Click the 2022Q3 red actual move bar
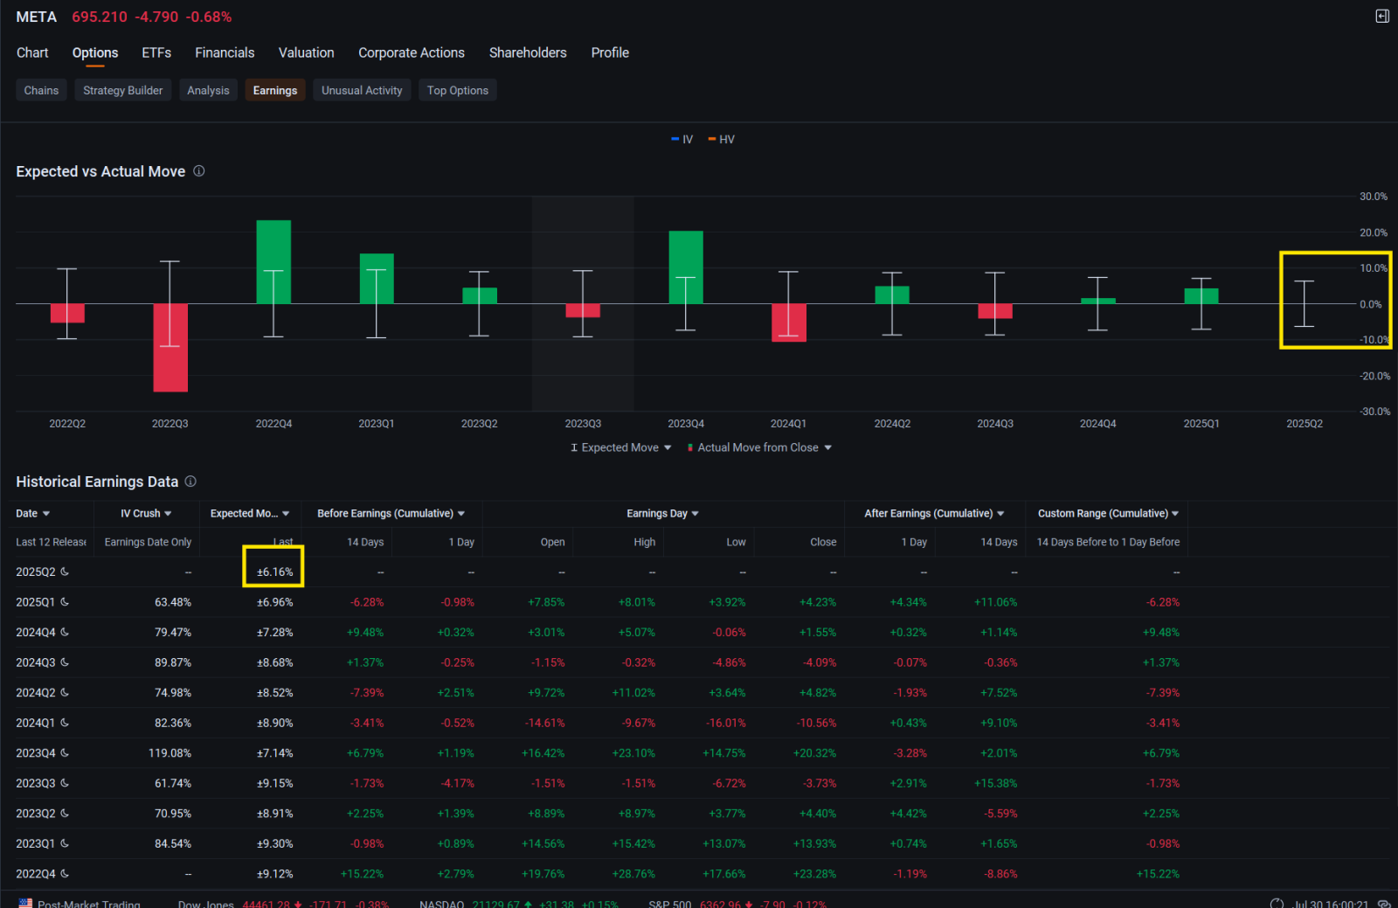 click(x=170, y=348)
